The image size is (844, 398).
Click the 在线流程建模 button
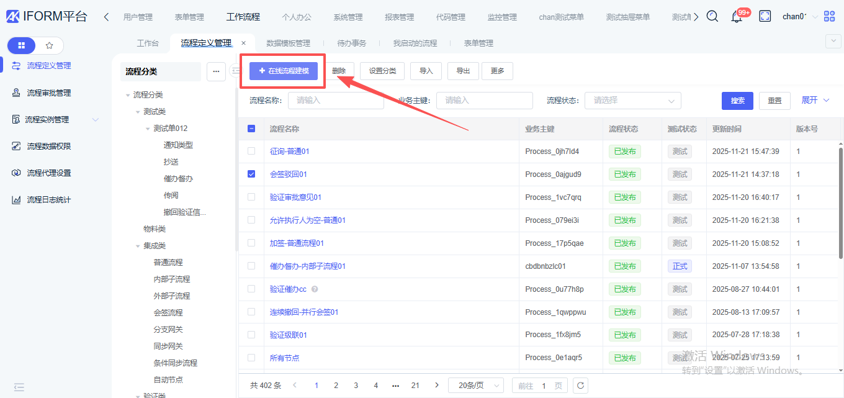(x=283, y=71)
